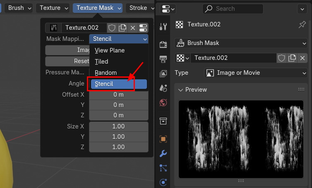Toggle pin in Properties editor header

coord(302,25)
